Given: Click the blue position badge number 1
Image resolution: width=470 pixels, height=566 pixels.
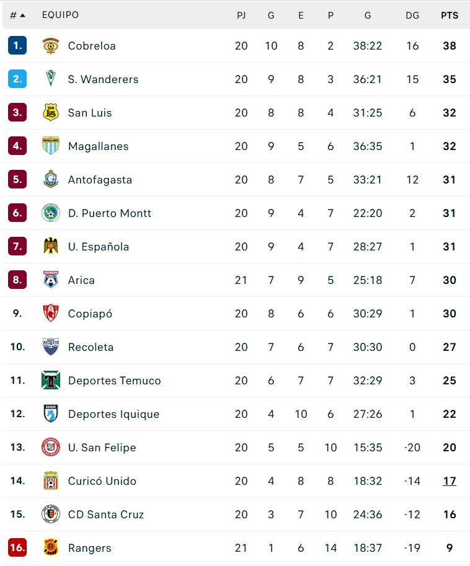Looking at the screenshot, I should [17, 45].
